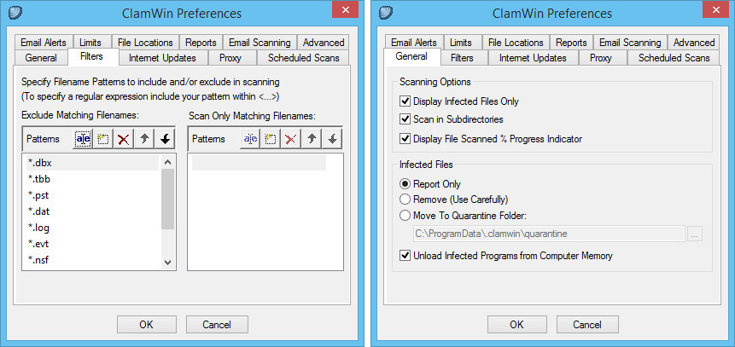Viewport: 735px width, 347px height.
Task: Click move up arrow in Scan Only Matching toolbar
Action: [311, 139]
